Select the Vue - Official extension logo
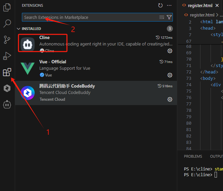223x191 pixels. 28,68
